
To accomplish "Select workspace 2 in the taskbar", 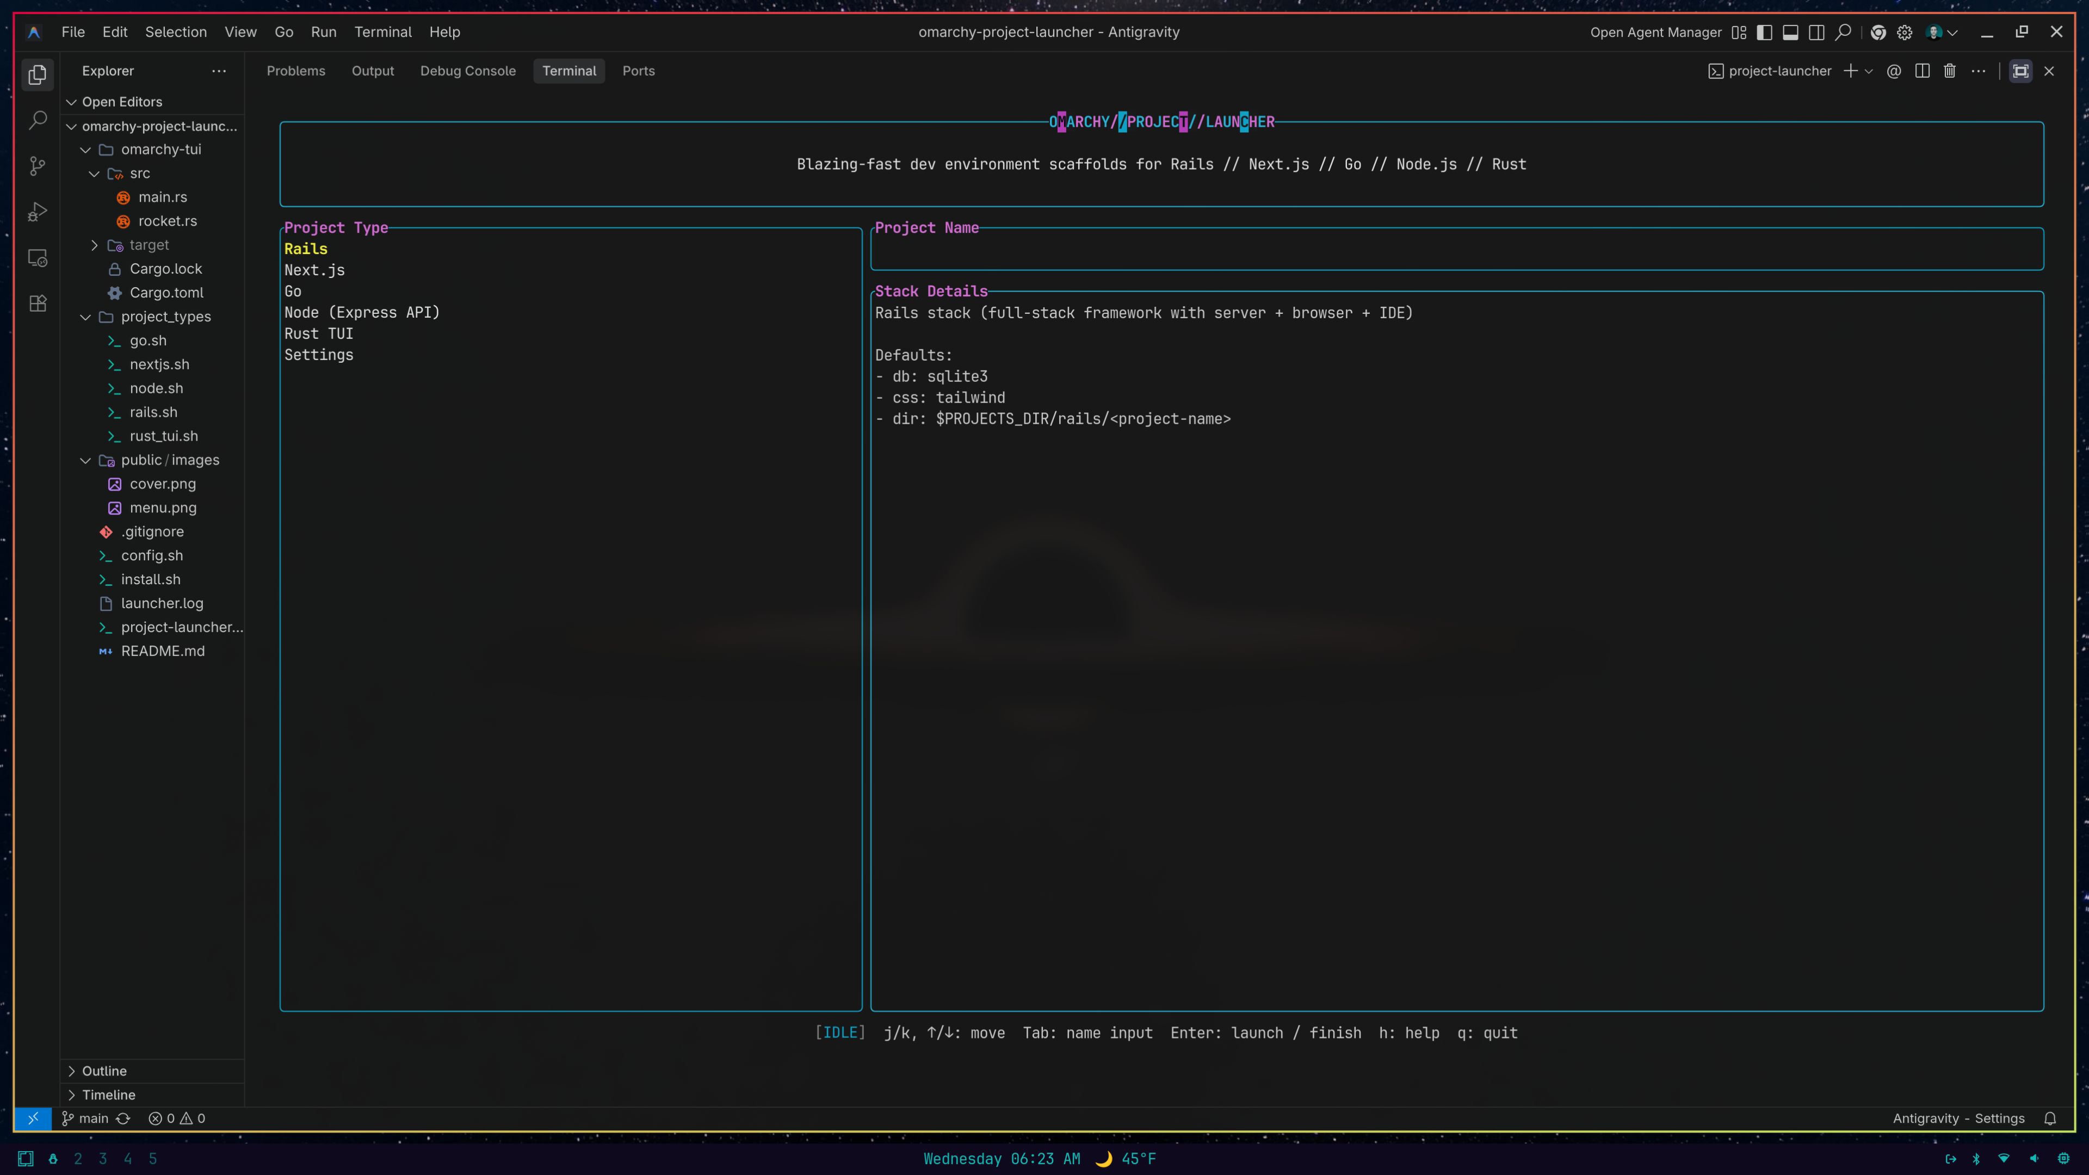I will (x=78, y=1159).
